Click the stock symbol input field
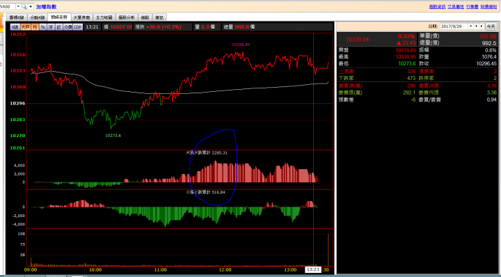The width and height of the screenshot is (501, 277). coord(7,6)
